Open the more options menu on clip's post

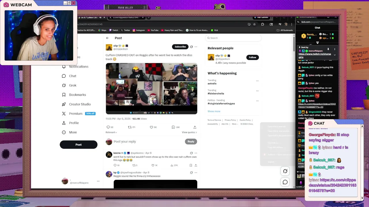196,47
